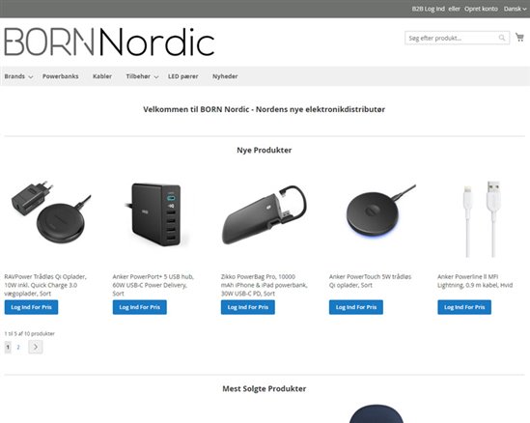The image size is (530, 423).
Task: Open the Nyheder menu item
Action: 225,76
